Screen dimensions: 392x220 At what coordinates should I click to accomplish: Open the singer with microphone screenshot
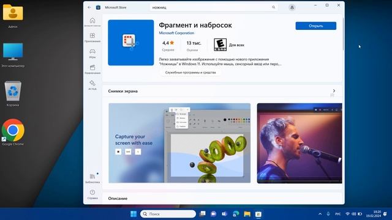pos(300,143)
